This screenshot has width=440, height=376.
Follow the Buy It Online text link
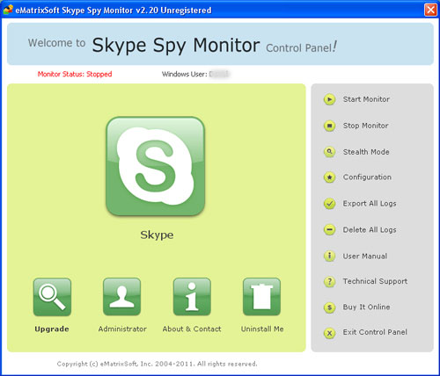tap(366, 307)
